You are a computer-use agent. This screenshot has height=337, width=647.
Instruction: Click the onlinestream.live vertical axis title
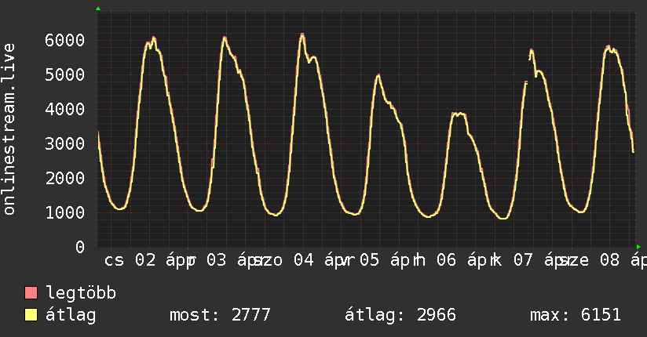[x=10, y=129]
